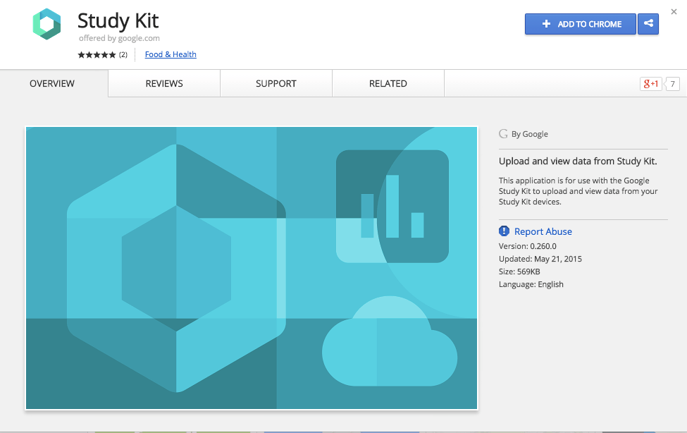Go to the Support tab
The image size is (687, 433).
click(x=276, y=83)
